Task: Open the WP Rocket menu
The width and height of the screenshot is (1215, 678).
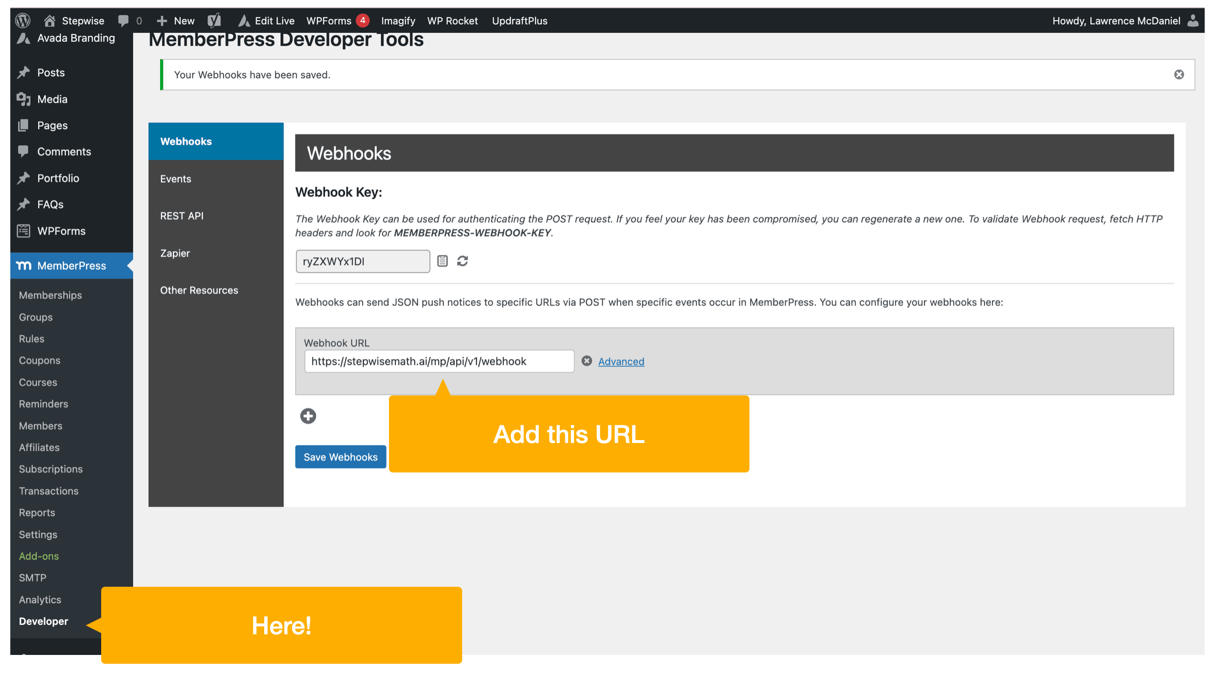Action: [452, 20]
